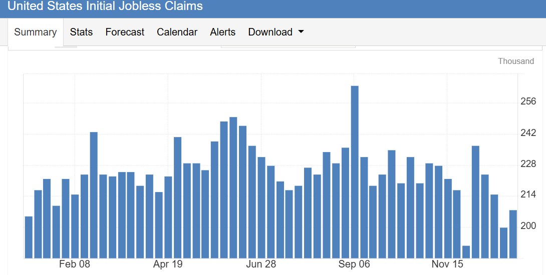Open the Alerts tab

222,32
